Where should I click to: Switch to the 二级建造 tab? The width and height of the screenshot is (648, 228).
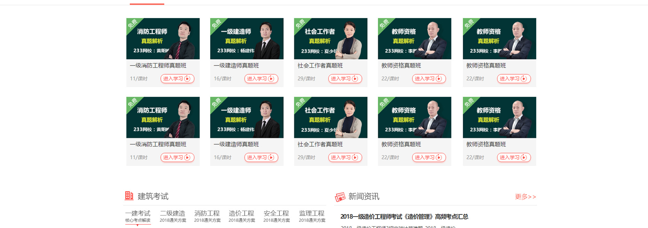pos(173,216)
